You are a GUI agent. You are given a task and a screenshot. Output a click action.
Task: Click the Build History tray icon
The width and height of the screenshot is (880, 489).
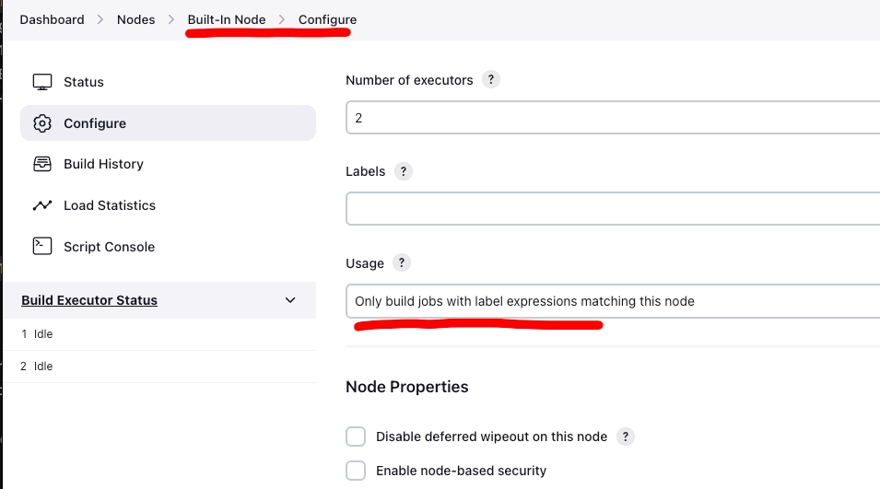pyautogui.click(x=41, y=164)
